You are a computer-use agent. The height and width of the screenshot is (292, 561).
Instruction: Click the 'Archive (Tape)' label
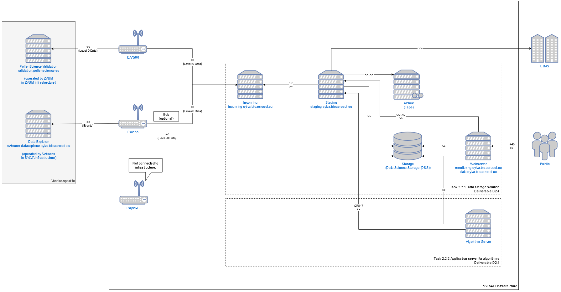pyautogui.click(x=409, y=105)
